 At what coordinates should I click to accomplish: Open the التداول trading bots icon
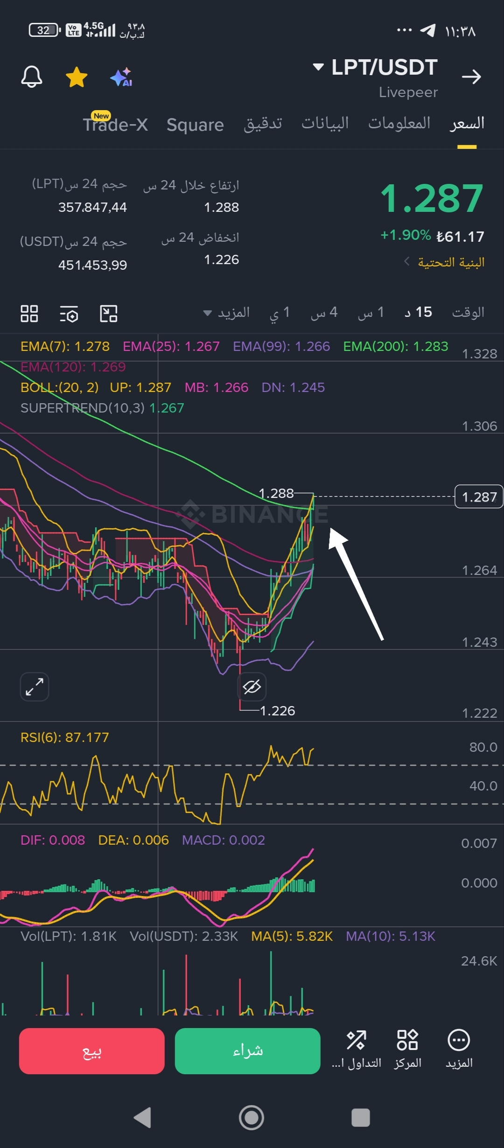[x=357, y=1048]
